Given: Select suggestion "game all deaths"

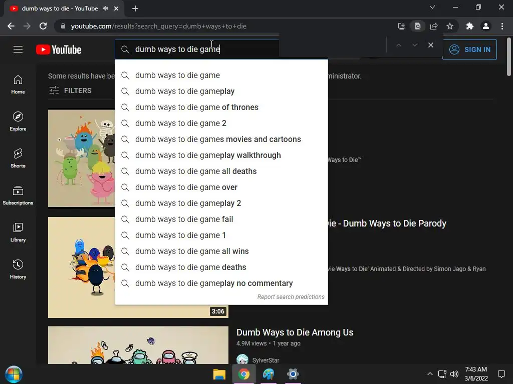Looking at the screenshot, I should [x=221, y=171].
